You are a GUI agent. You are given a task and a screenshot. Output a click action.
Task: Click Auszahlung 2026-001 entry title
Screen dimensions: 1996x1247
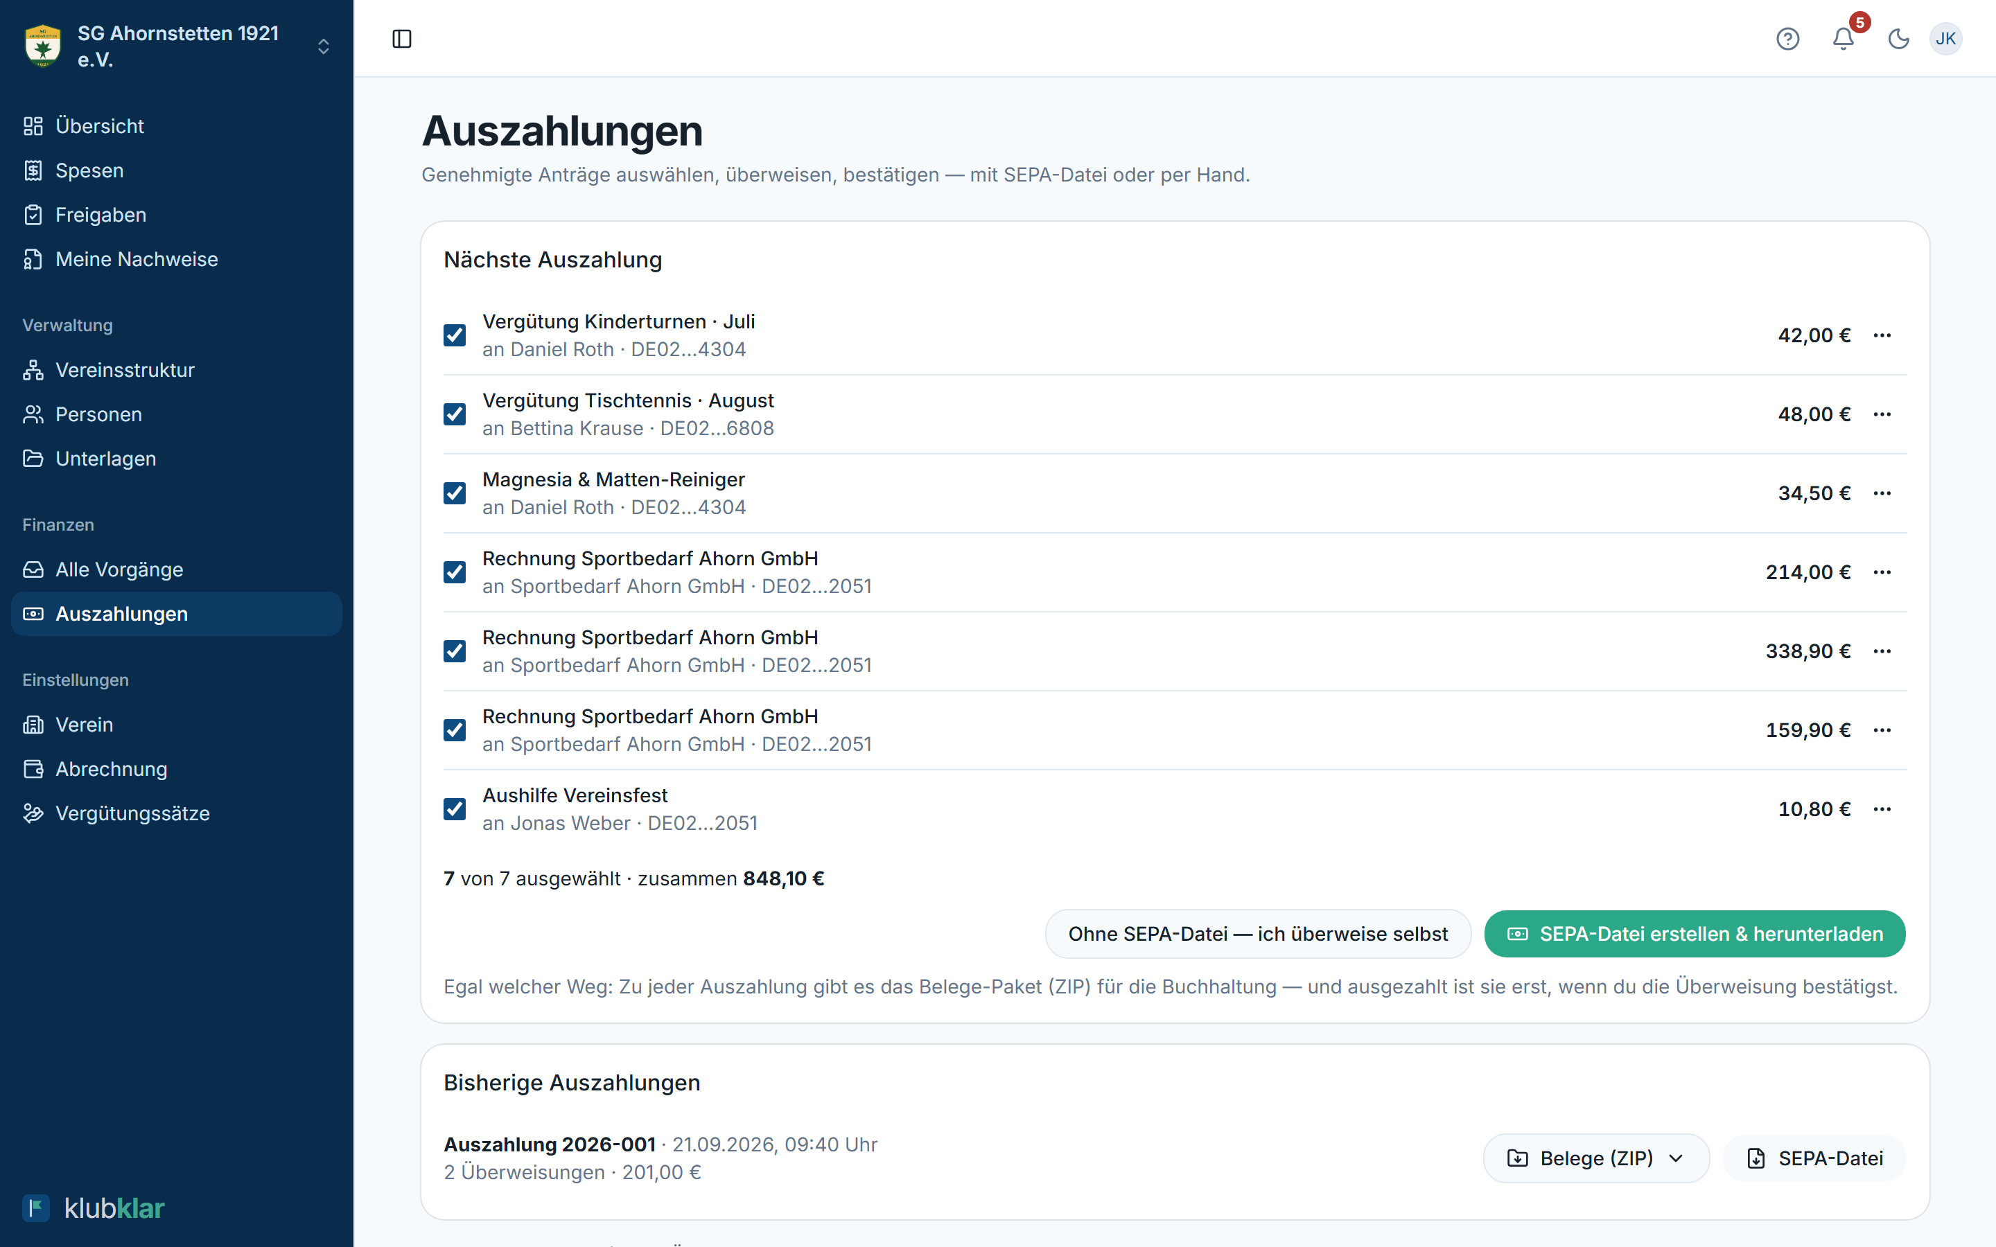(x=550, y=1144)
